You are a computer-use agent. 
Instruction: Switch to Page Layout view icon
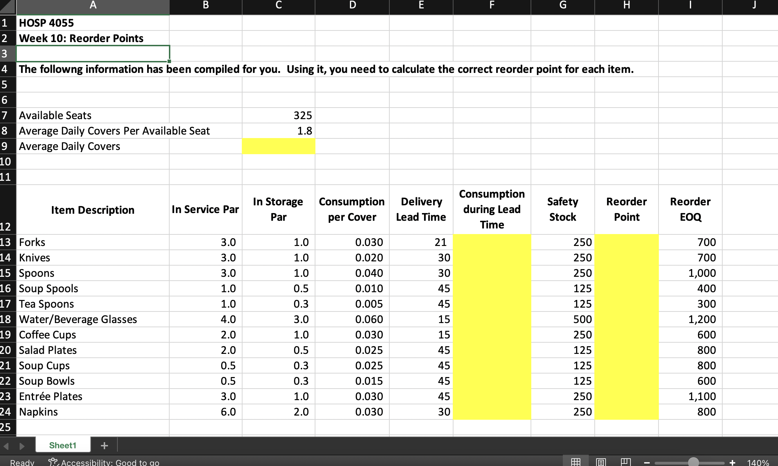pyautogui.click(x=601, y=462)
